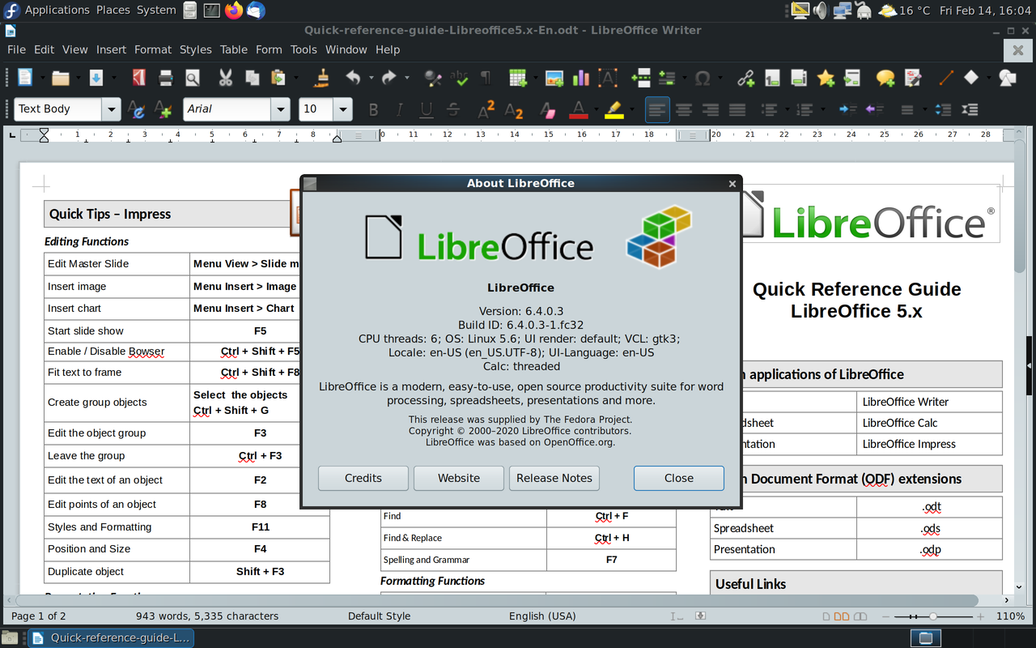Print the document with the printer icon
Image resolution: width=1036 pixels, height=648 pixels.
166,78
